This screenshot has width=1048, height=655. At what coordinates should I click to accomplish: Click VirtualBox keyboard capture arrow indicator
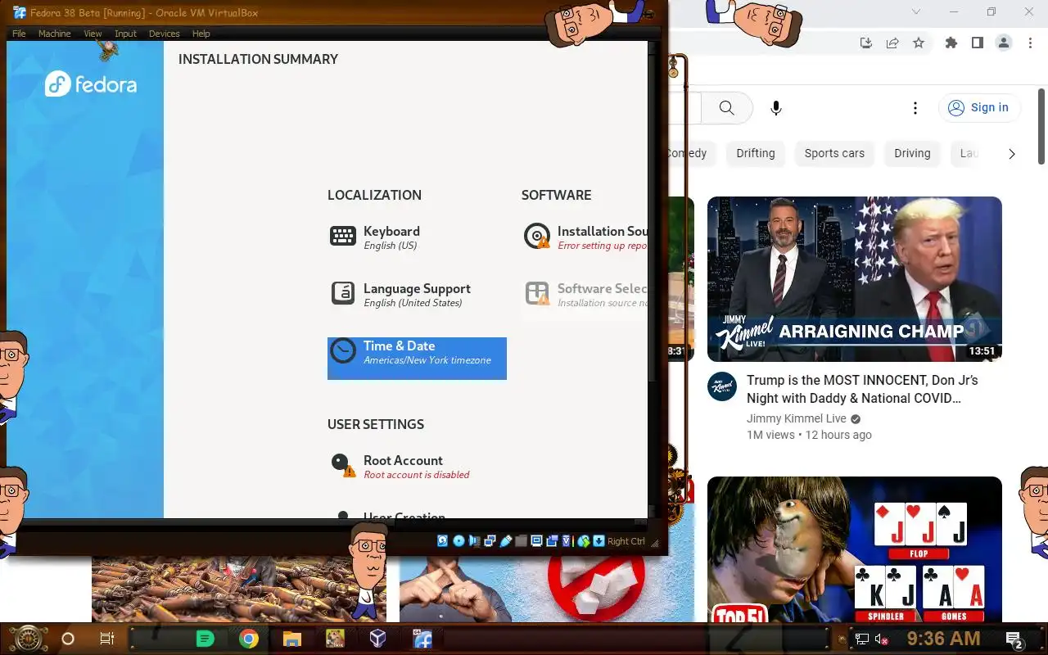pos(599,540)
